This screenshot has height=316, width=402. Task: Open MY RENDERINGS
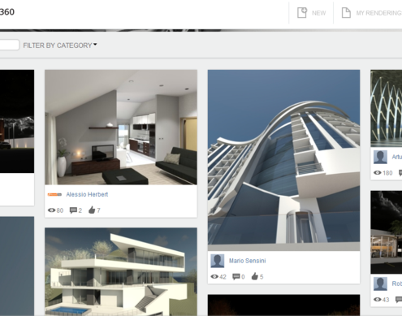tap(378, 13)
